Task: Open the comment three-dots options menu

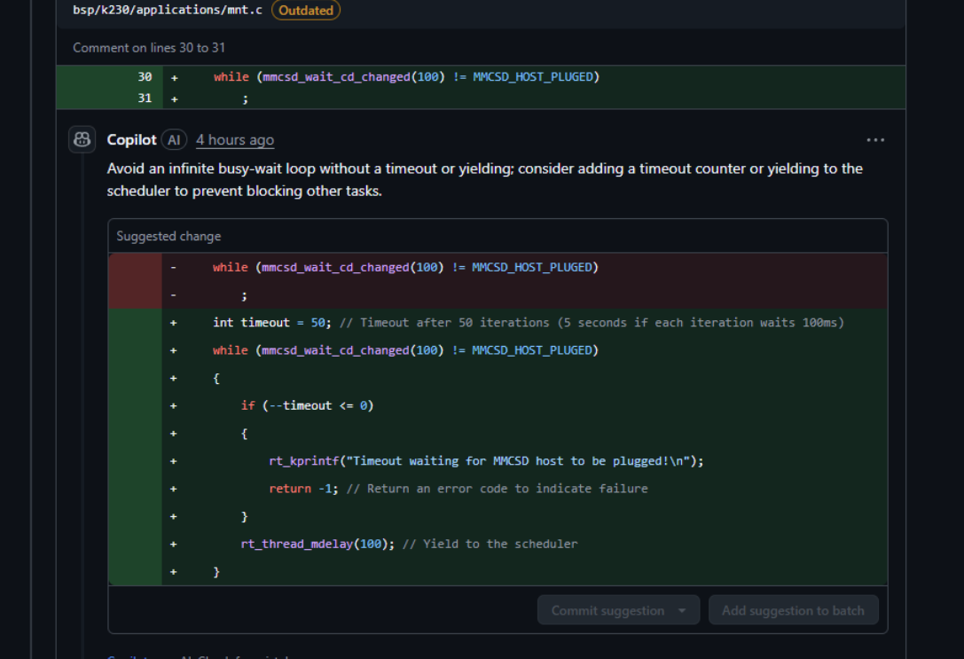Action: click(x=875, y=140)
